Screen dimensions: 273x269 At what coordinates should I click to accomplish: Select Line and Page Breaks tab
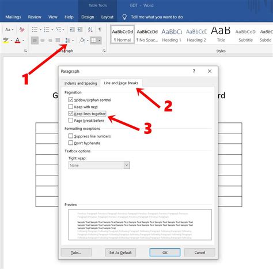121,83
